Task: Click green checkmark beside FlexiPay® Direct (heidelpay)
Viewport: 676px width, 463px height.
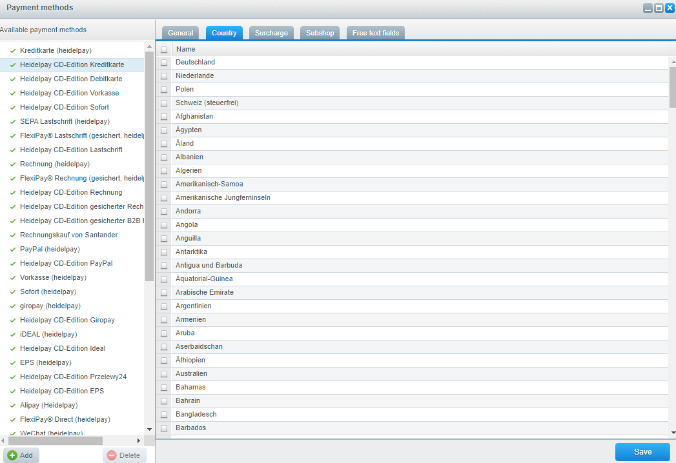Action: [13, 420]
